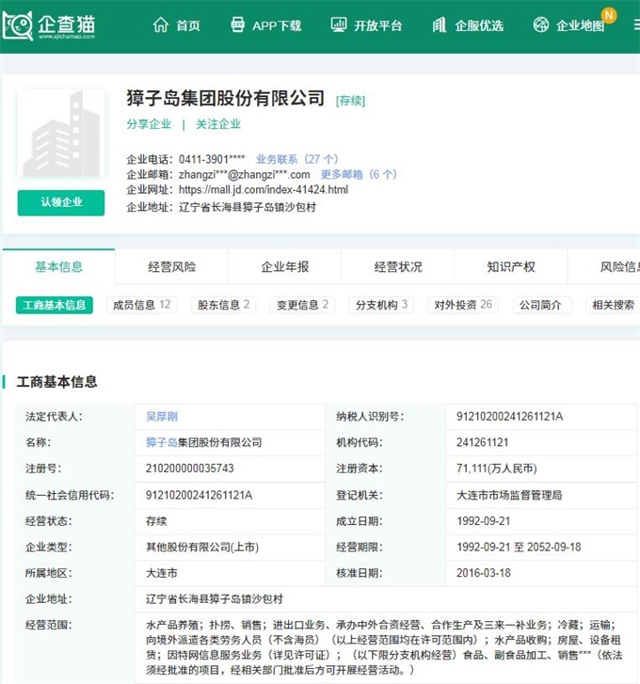This screenshot has width=640, height=684.
Task: Click company phone 0411-3901****
Action: (x=212, y=159)
